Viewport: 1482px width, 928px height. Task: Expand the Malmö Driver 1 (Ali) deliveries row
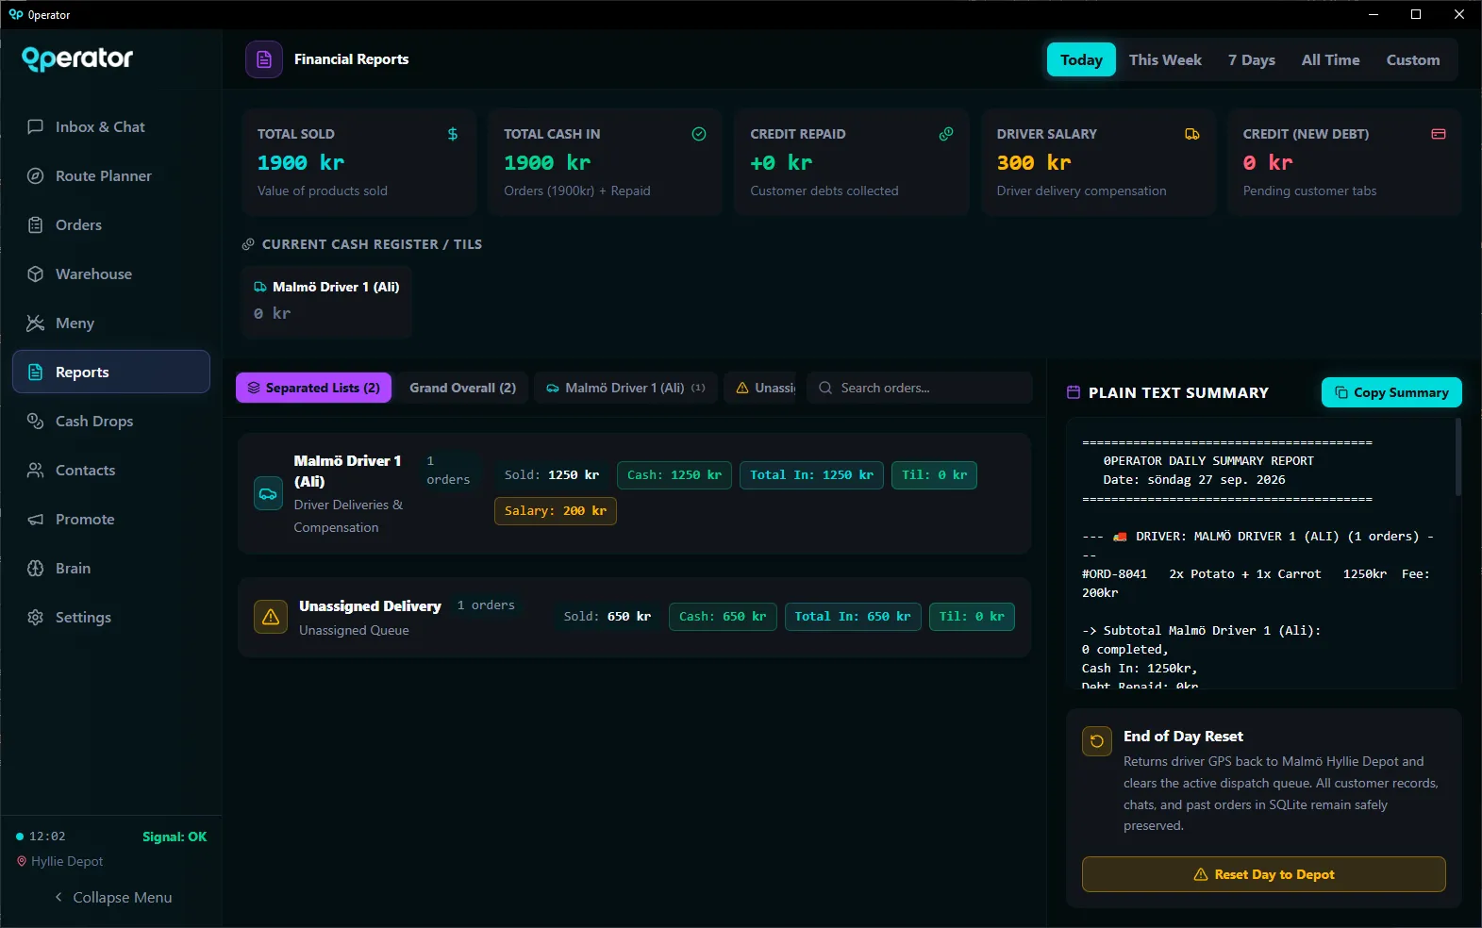(x=634, y=493)
